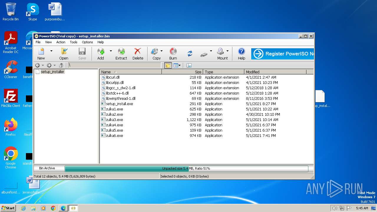Select the zulka2.exe file

115,114
